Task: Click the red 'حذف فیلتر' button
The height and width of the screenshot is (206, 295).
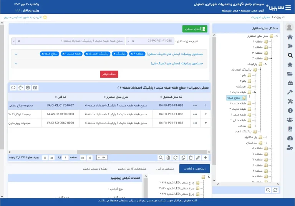Action: tap(109, 74)
